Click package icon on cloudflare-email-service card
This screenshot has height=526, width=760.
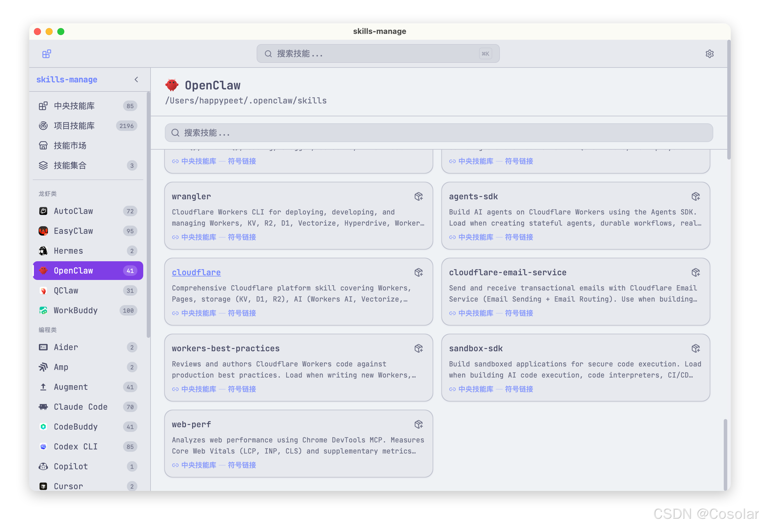(695, 272)
